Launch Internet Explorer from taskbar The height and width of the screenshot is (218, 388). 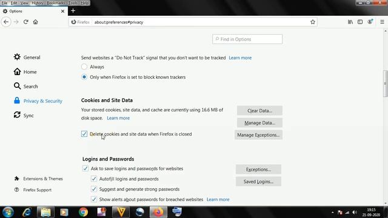tap(27, 212)
